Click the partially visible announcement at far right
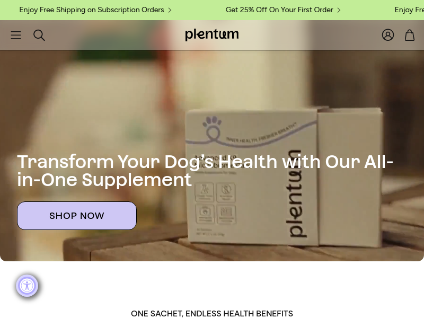 pos(409,10)
